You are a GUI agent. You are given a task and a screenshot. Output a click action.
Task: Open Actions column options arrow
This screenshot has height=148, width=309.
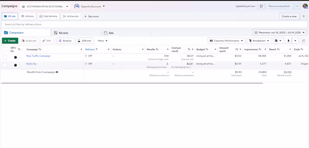pos(143,49)
